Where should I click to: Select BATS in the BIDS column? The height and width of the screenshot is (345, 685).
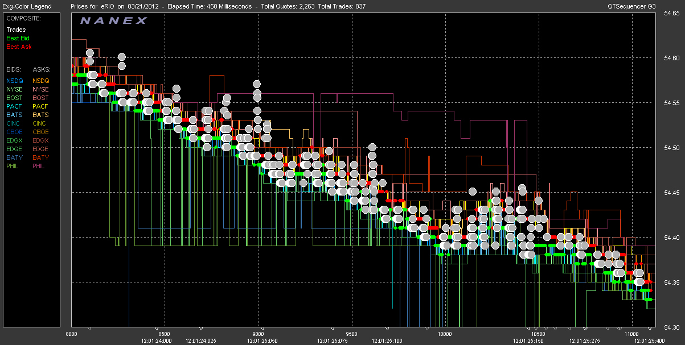[x=15, y=115]
